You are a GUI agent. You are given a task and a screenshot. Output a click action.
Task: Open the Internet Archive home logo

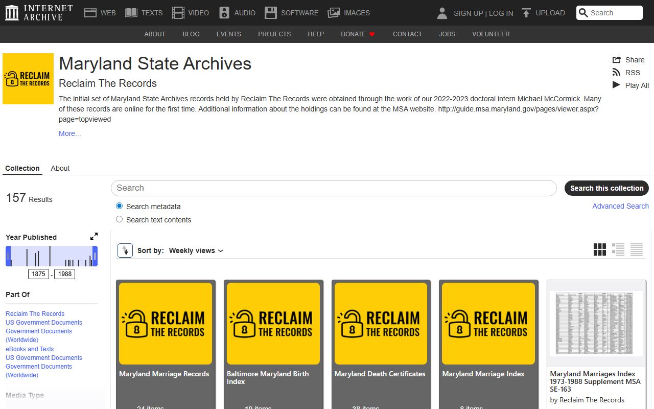(39, 13)
